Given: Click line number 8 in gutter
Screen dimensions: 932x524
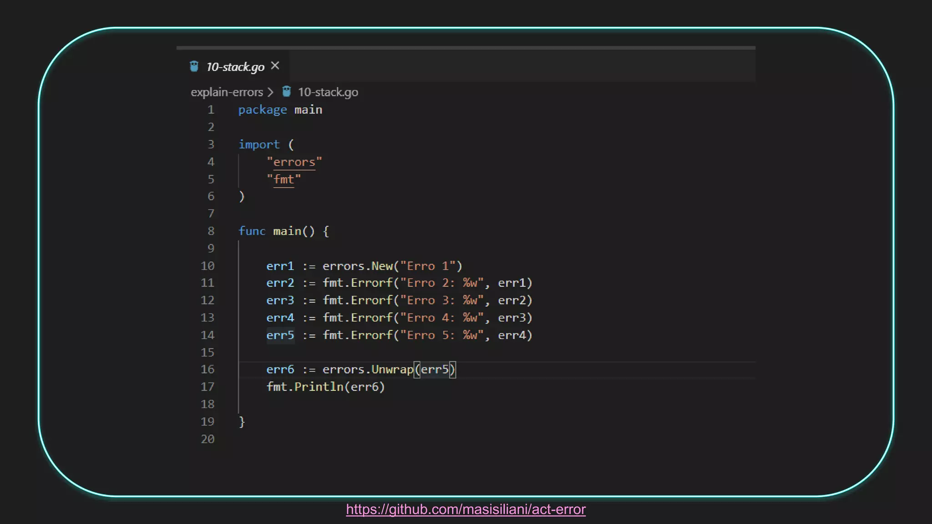Looking at the screenshot, I should 211,231.
